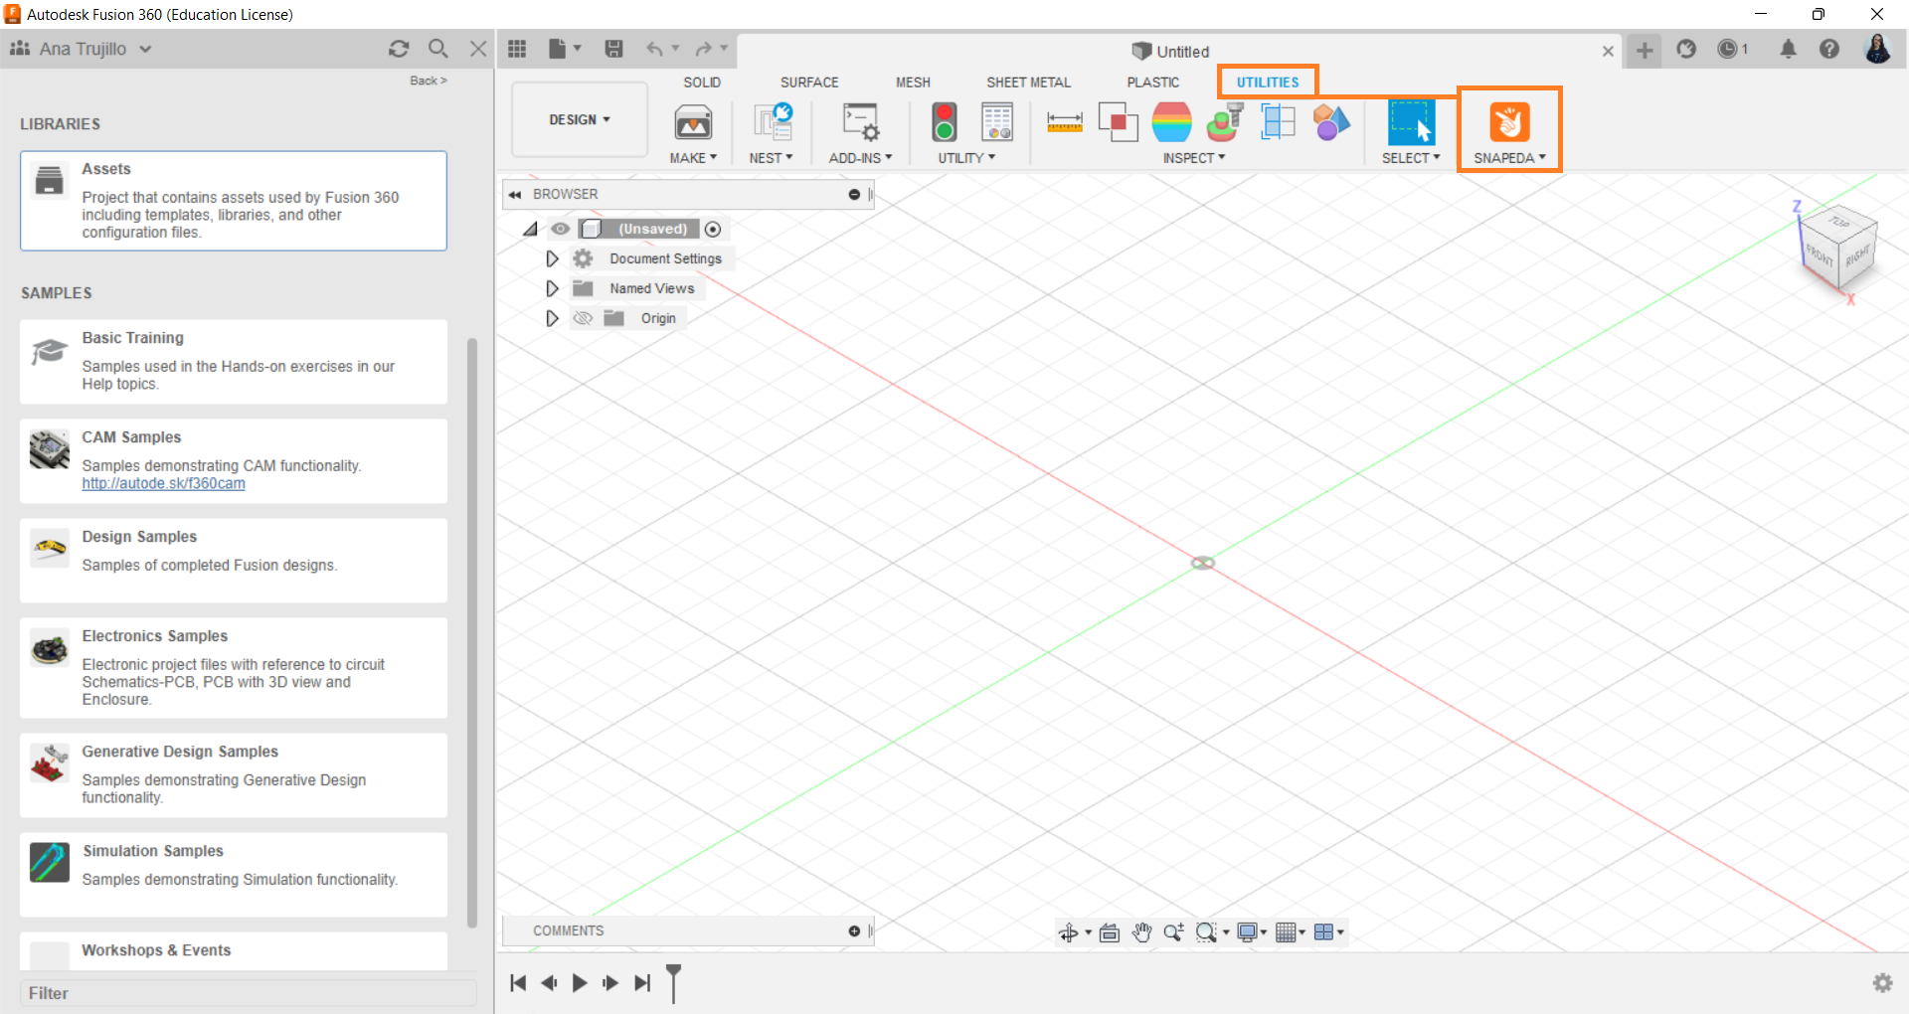Click the Zoom magnifier tool
The width and height of the screenshot is (1909, 1014).
click(1173, 931)
